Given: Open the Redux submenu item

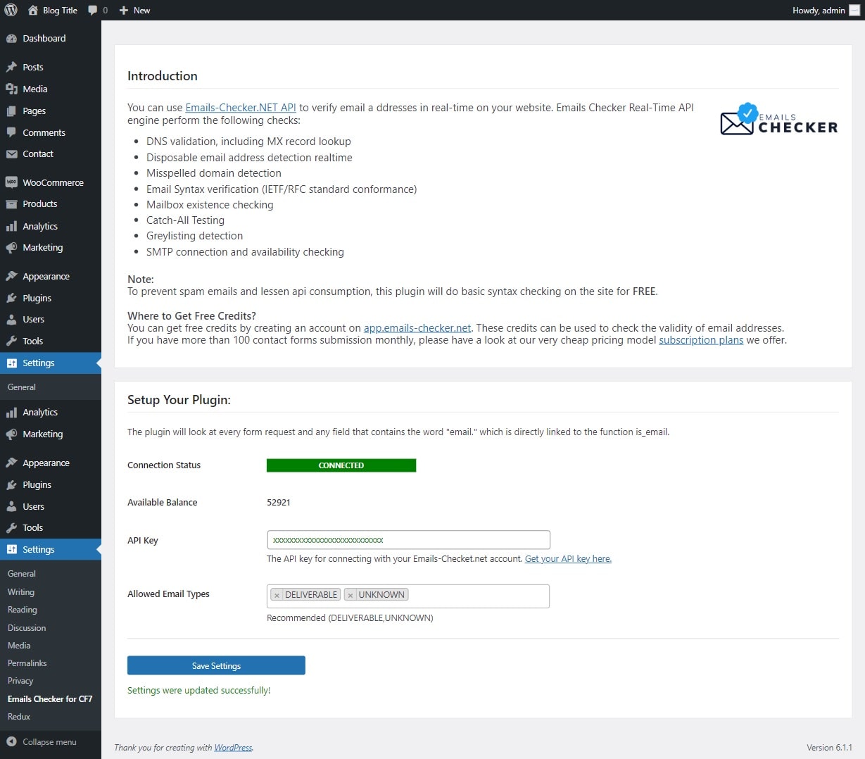Looking at the screenshot, I should point(19,717).
